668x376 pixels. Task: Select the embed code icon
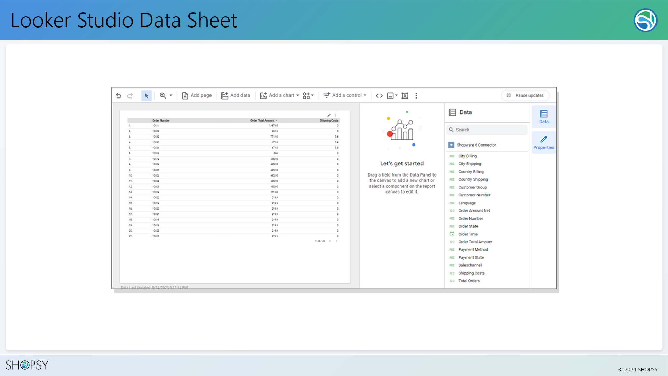click(379, 95)
